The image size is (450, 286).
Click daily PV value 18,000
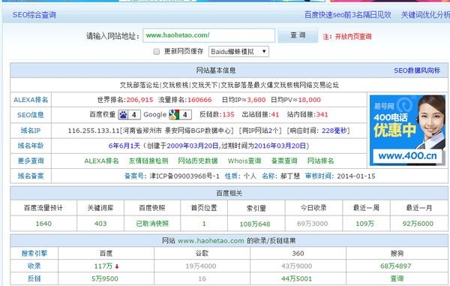point(309,100)
